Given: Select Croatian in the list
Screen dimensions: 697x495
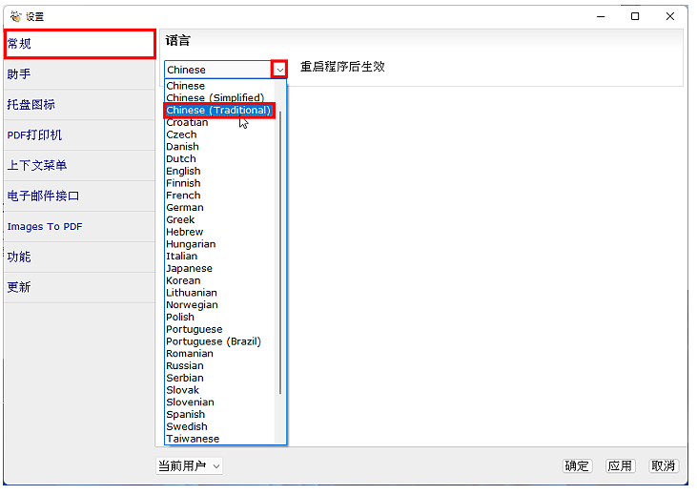Looking at the screenshot, I should point(219,122).
